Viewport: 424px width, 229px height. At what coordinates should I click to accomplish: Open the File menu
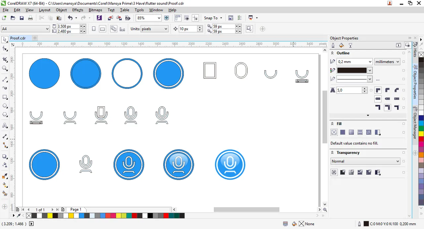pyautogui.click(x=6, y=10)
